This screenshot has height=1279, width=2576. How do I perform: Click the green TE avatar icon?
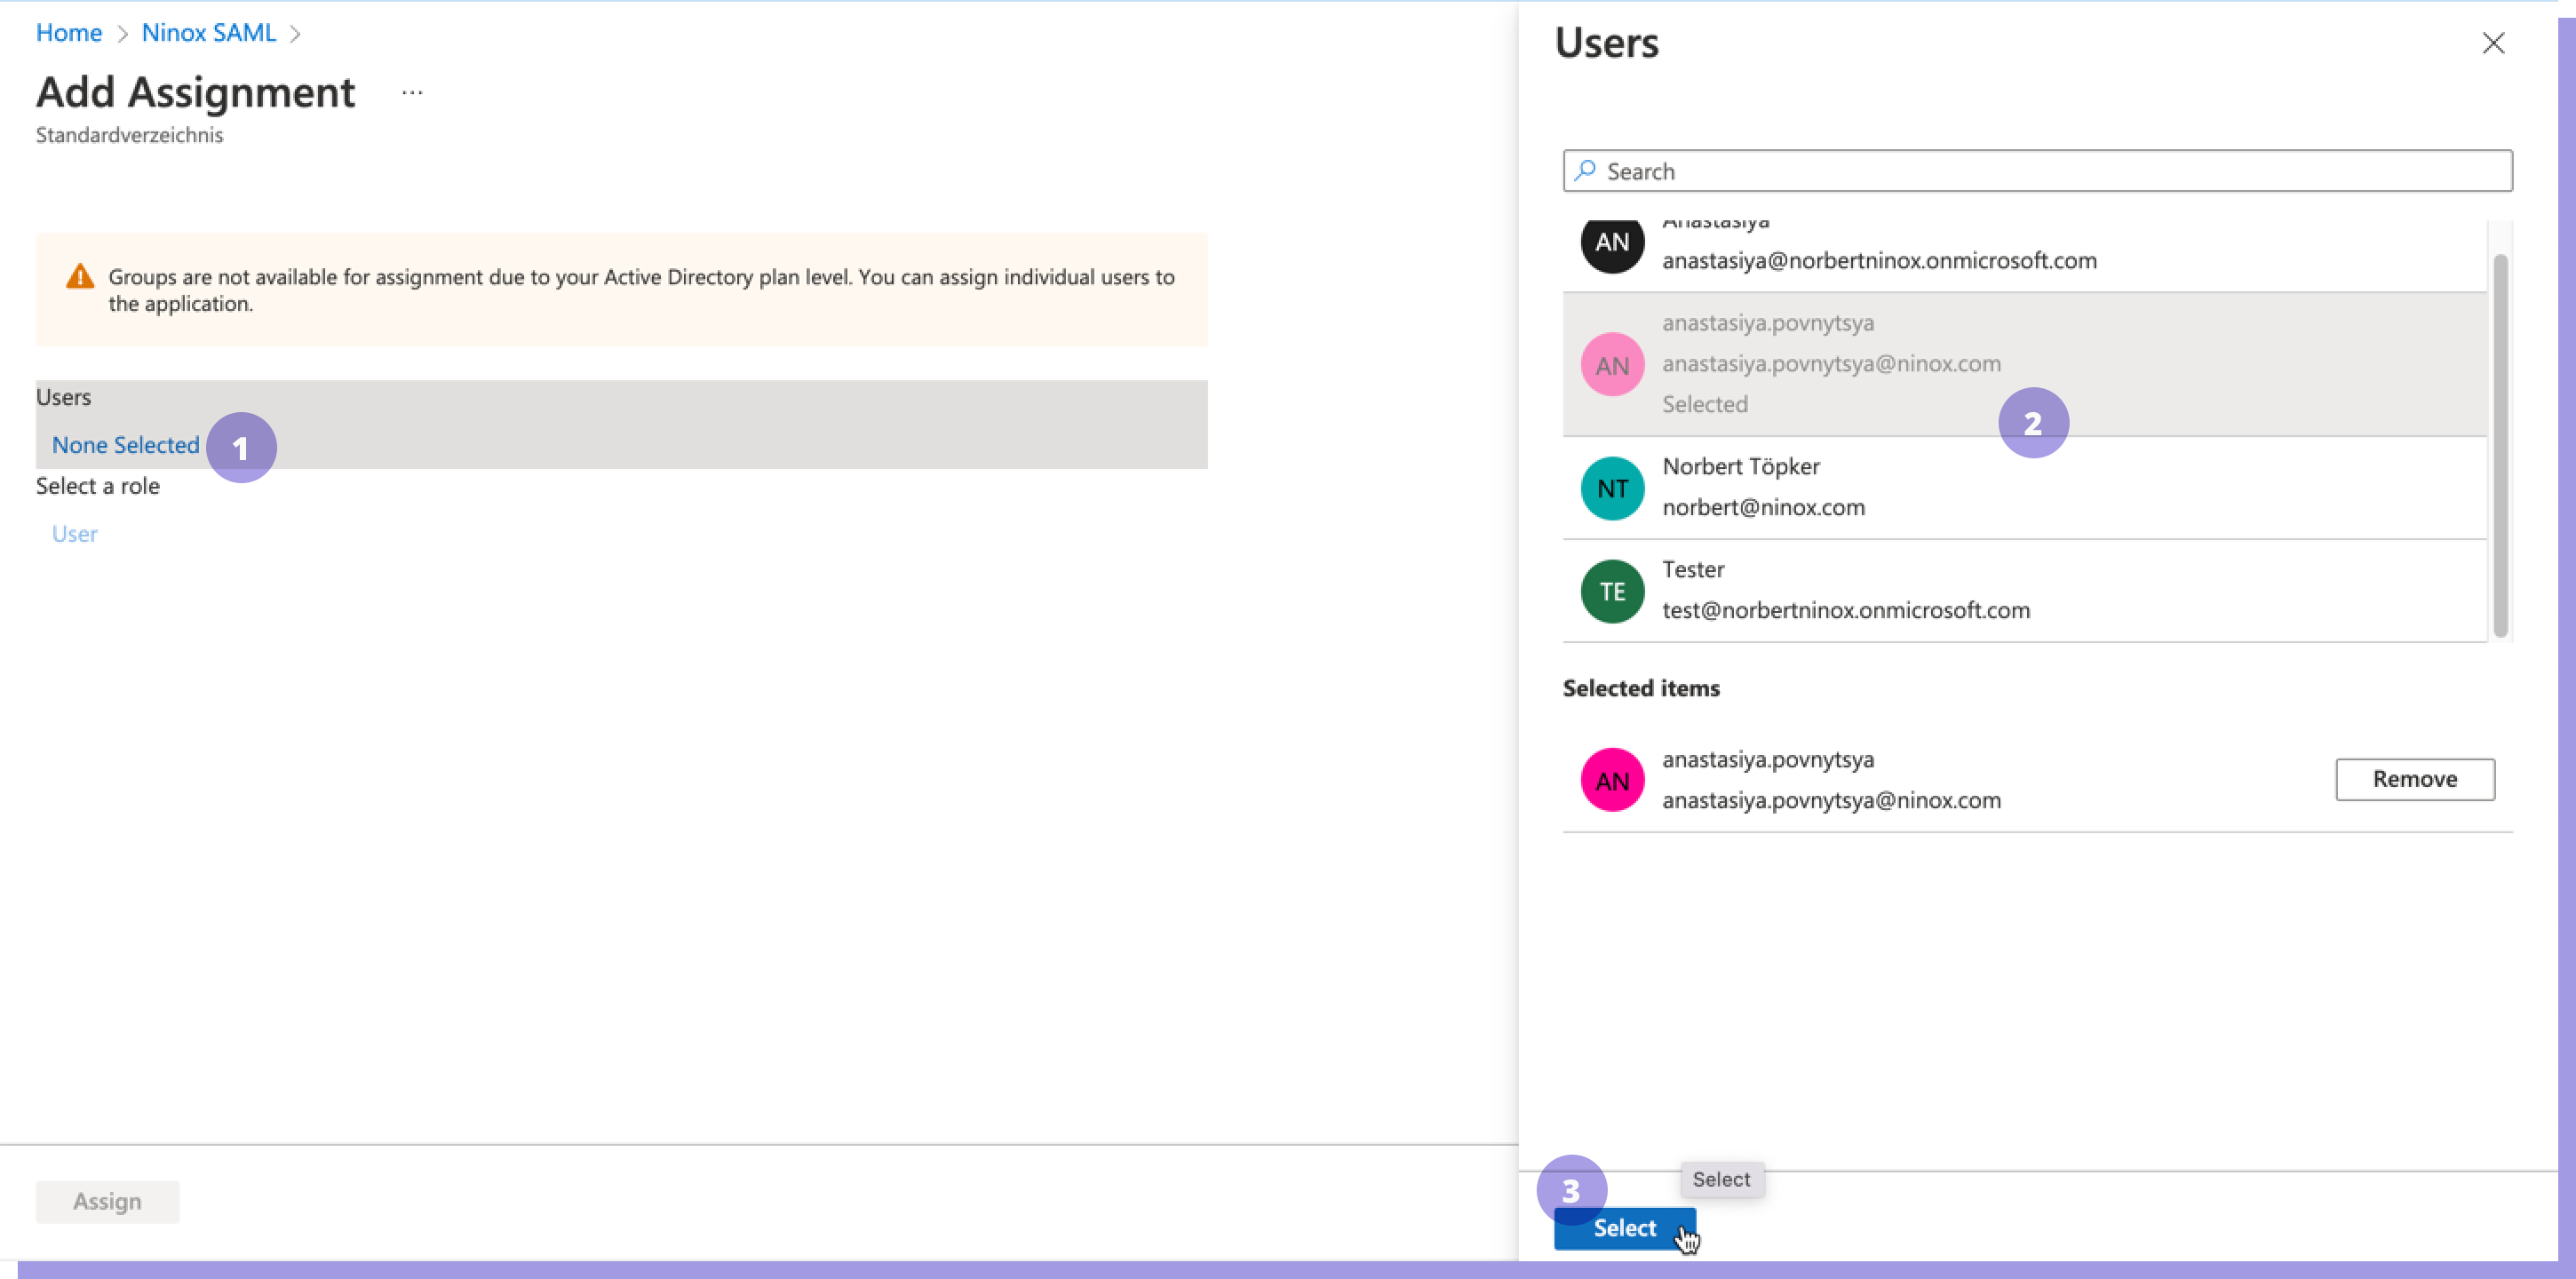1612,591
